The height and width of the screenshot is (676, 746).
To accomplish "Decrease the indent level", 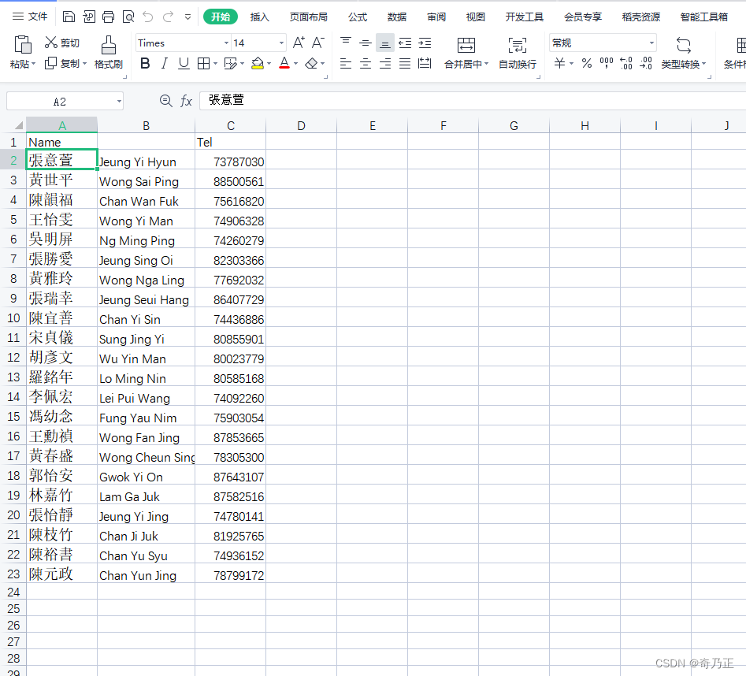I will click(405, 43).
